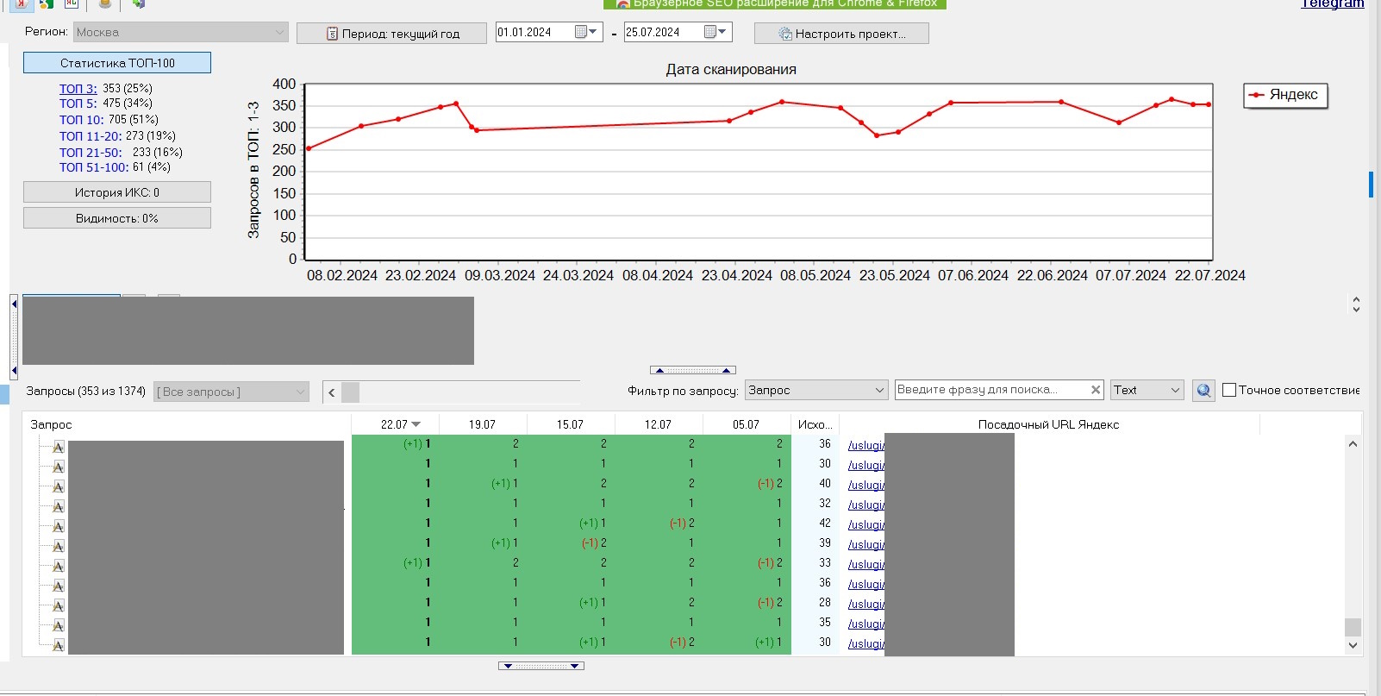Select the Google search engine icon
This screenshot has width=1381, height=696.
coord(46,3)
